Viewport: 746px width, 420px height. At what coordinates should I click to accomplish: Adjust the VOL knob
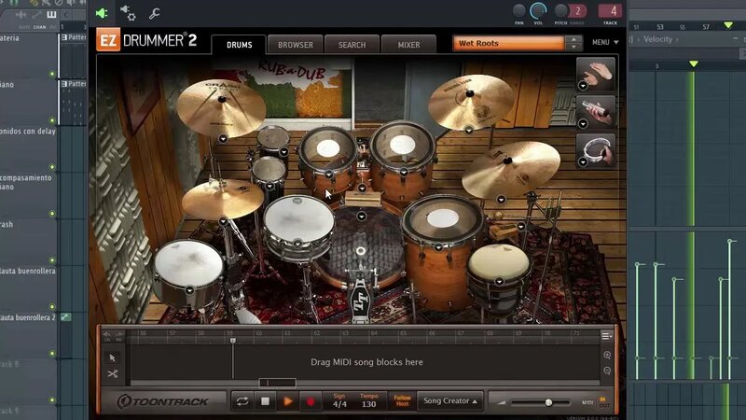coord(538,10)
